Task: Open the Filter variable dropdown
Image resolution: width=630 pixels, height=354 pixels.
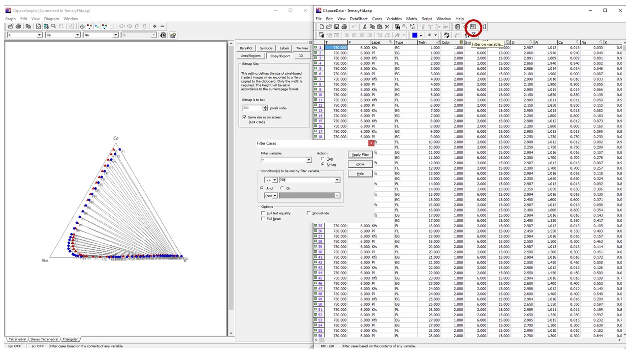Action: (x=309, y=160)
